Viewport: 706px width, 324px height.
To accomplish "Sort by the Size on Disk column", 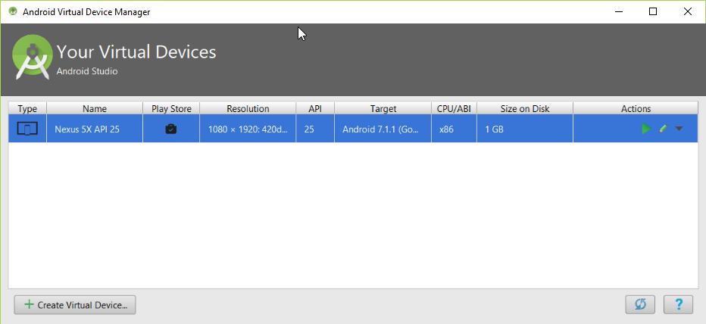I will tap(524, 109).
